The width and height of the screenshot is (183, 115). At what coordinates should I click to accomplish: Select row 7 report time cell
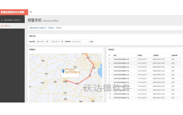pyautogui.click(x=161, y=82)
